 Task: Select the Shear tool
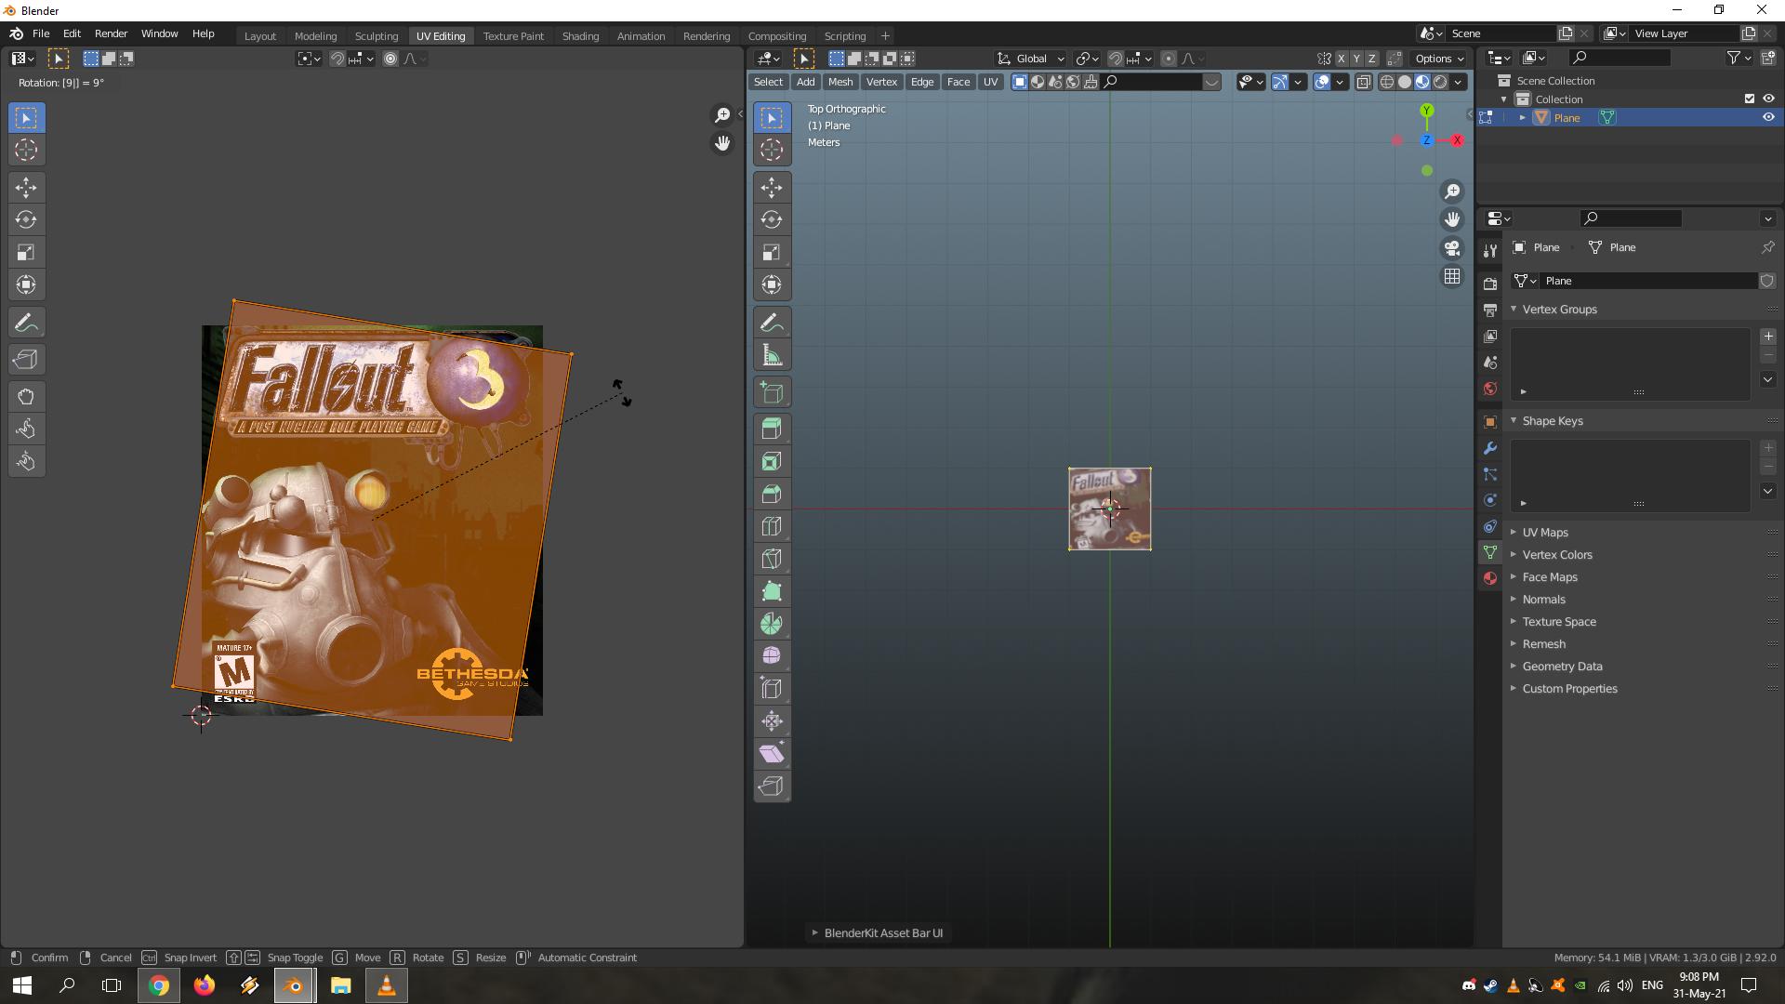tap(772, 754)
